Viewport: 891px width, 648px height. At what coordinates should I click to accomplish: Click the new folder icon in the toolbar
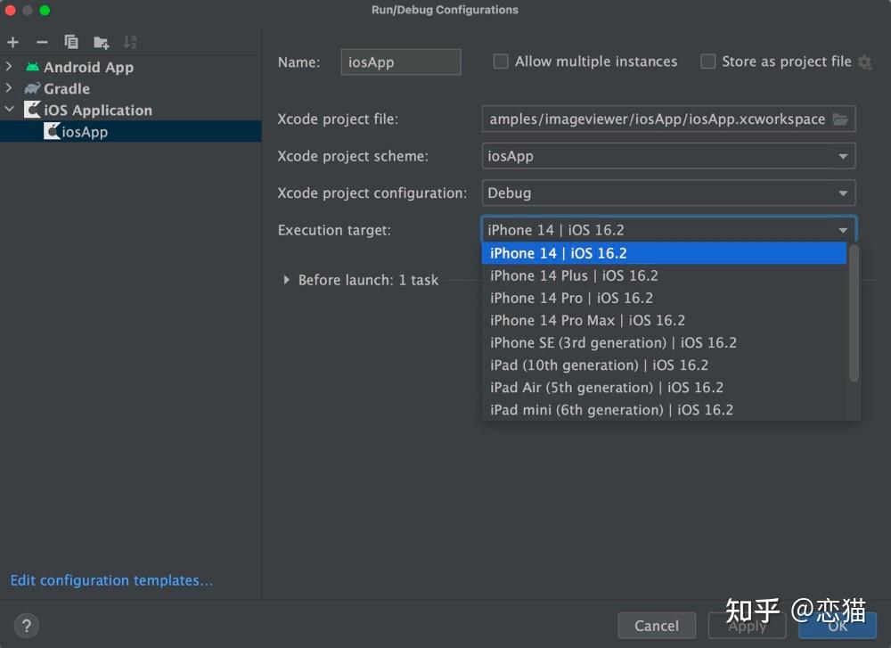click(101, 42)
